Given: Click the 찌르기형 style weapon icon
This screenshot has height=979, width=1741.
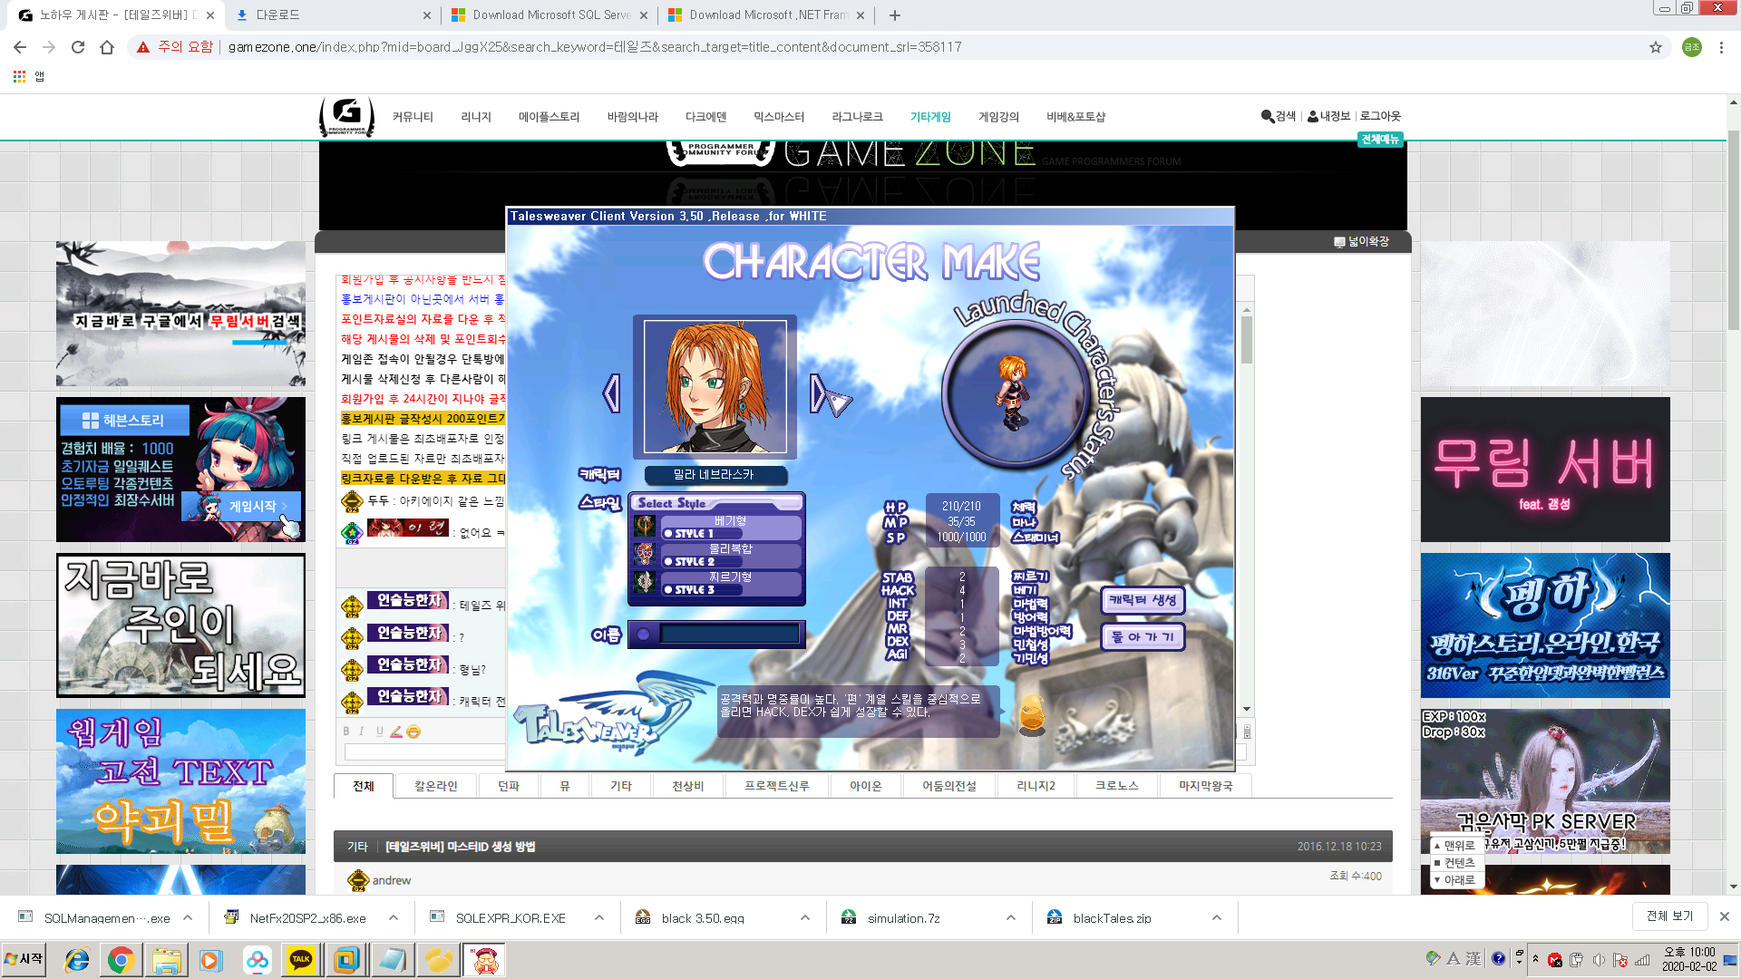Looking at the screenshot, I should 645,582.
